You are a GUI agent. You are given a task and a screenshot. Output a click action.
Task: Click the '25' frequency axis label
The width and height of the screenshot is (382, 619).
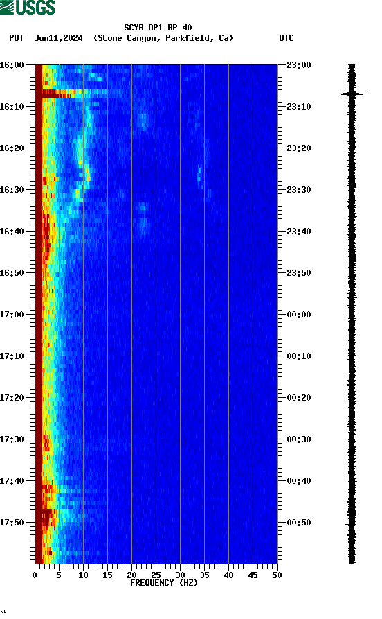point(156,575)
